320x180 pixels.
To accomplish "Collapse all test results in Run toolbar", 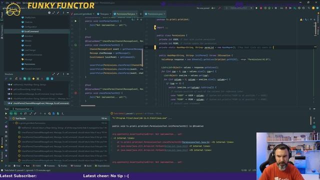I will coord(35,113).
